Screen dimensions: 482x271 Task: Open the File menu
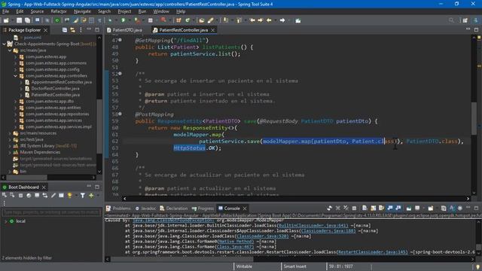pyautogui.click(x=5, y=11)
